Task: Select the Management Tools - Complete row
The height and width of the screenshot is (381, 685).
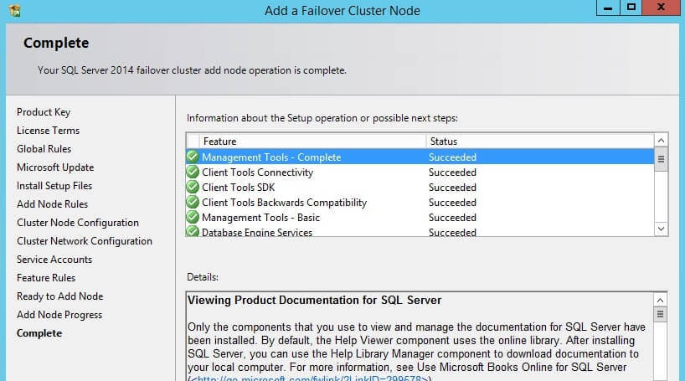Action: tap(420, 157)
